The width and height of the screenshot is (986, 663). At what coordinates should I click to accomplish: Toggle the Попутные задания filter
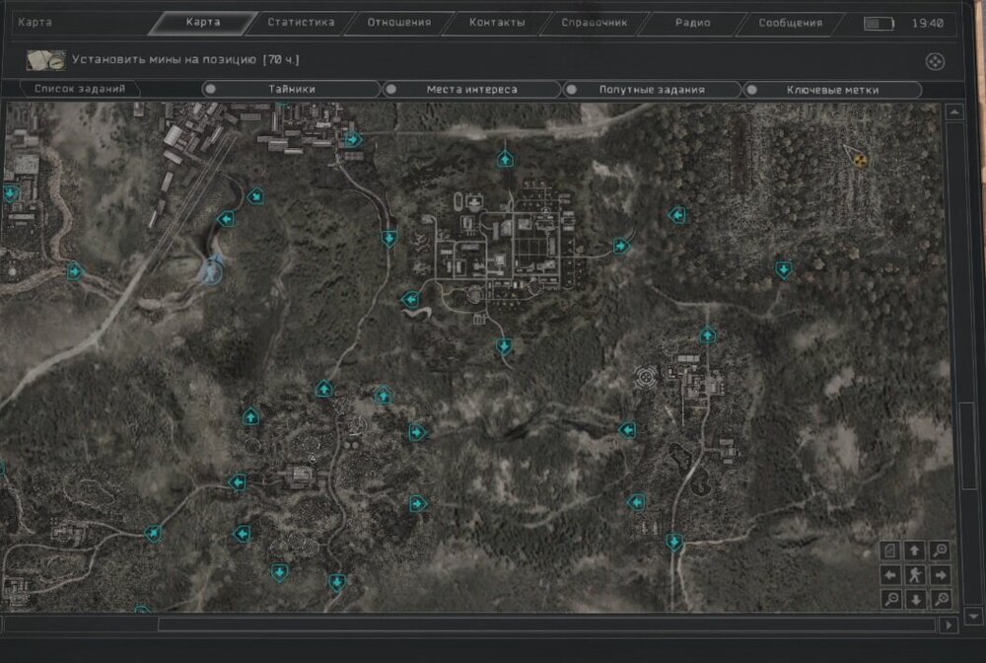click(652, 90)
